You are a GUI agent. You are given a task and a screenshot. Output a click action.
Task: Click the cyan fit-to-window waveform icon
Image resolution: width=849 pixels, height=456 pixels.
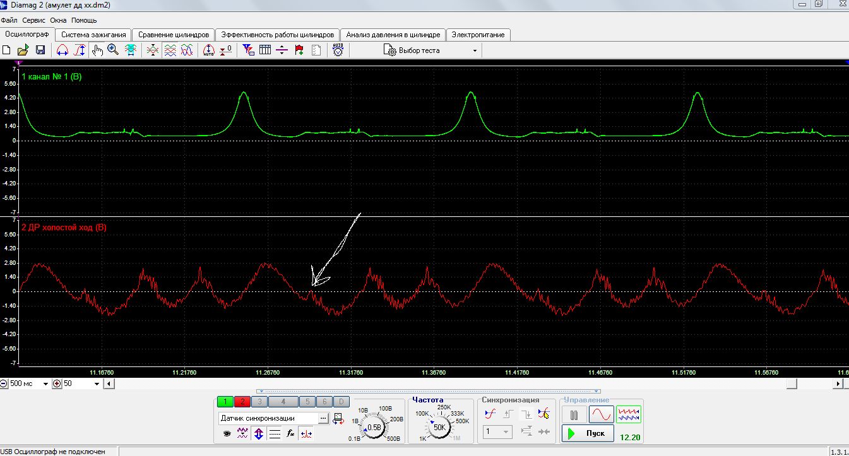coord(131,50)
